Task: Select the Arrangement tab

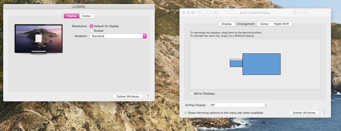Action: pos(246,24)
